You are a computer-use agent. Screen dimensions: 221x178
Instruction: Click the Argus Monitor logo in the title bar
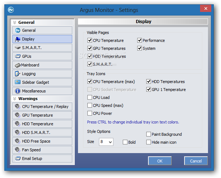(11, 10)
